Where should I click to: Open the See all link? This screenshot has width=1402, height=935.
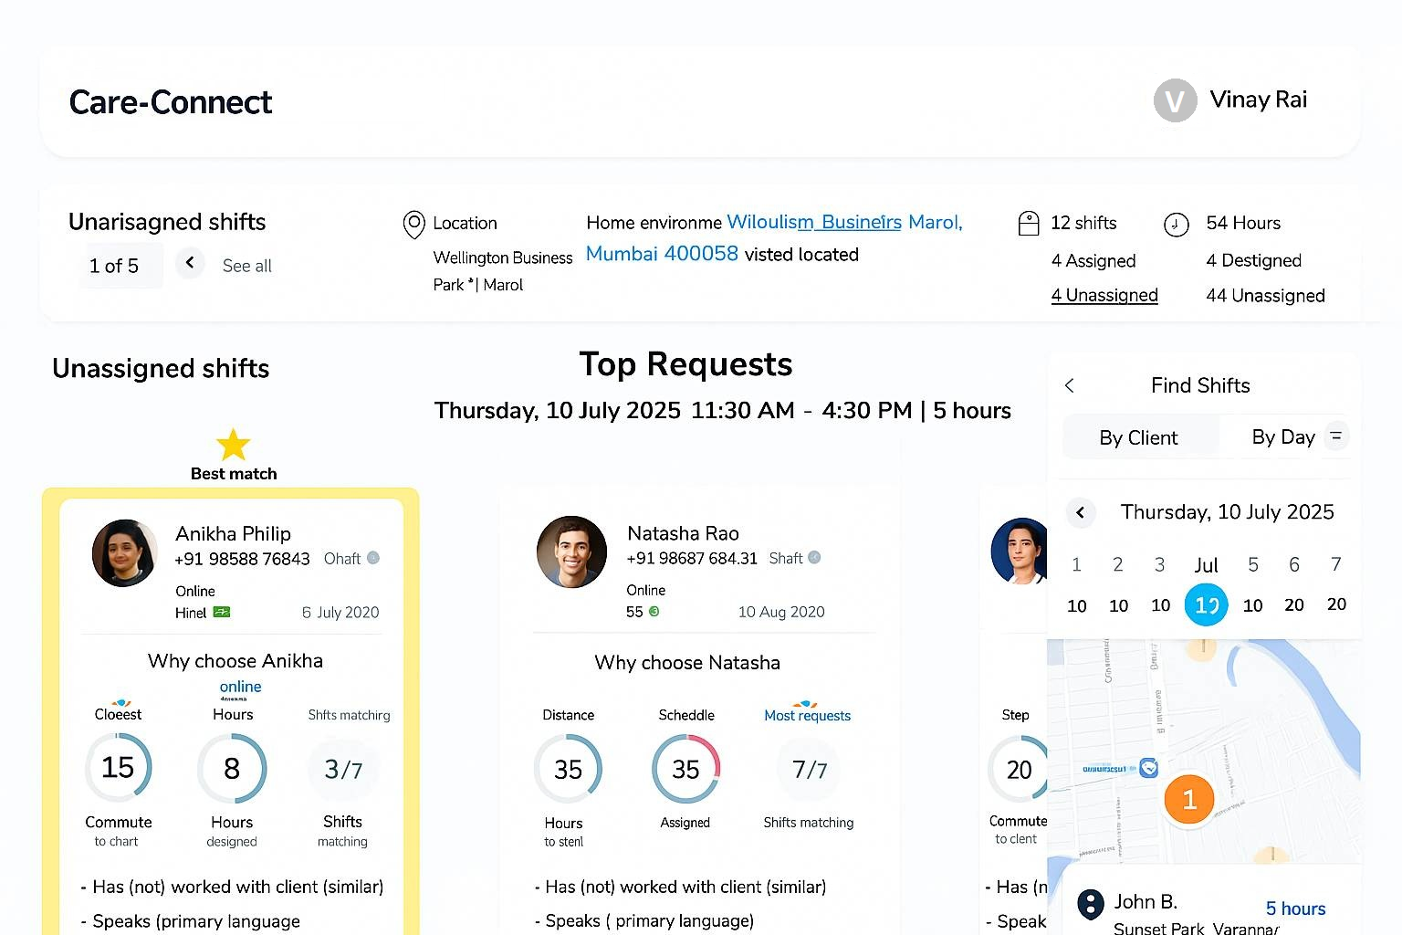[246, 266]
